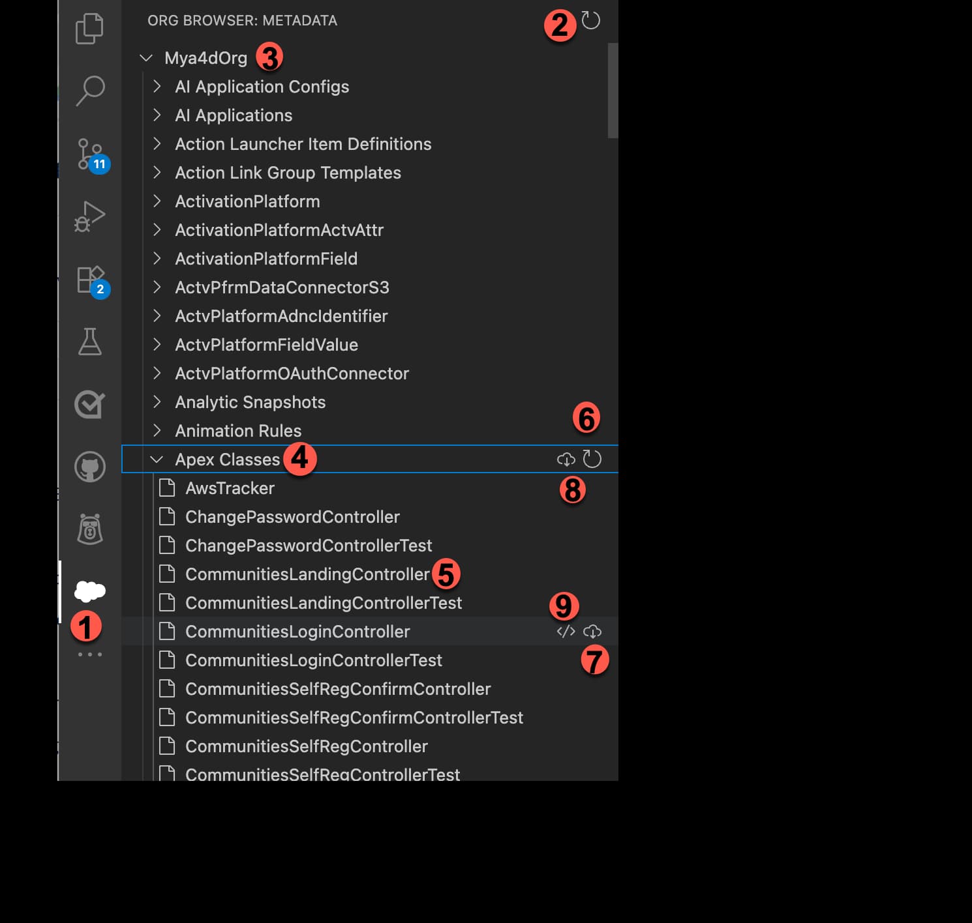Collapse the Mya4dOrg org node

[145, 57]
